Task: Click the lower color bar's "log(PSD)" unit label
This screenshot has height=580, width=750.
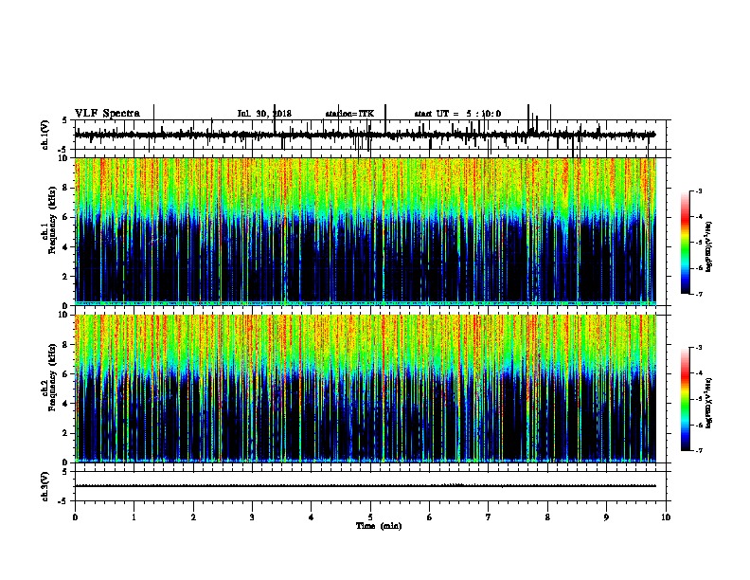Action: (x=709, y=403)
